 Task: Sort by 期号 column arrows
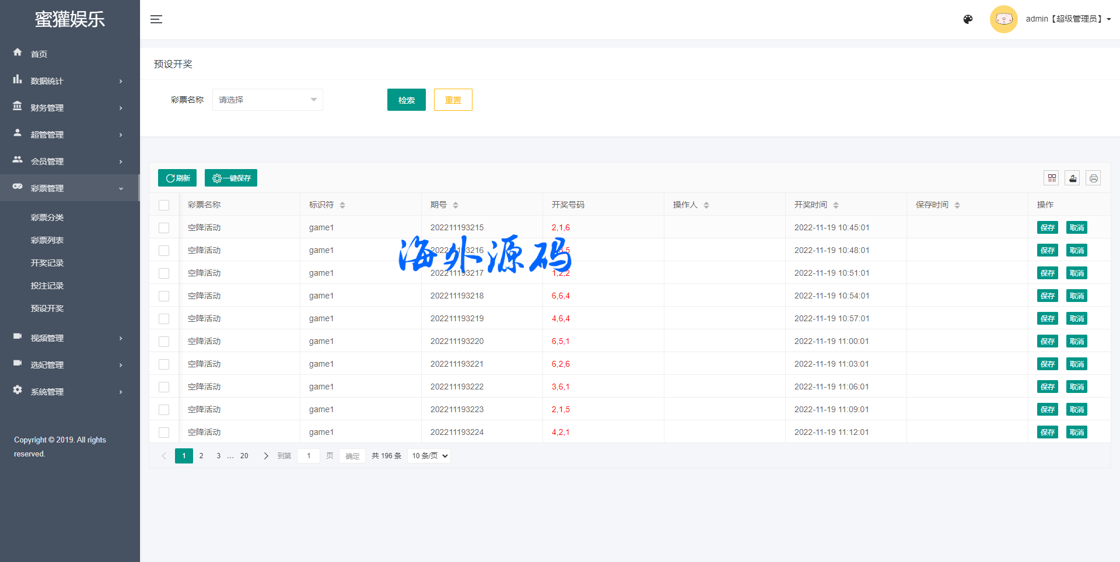coord(456,205)
